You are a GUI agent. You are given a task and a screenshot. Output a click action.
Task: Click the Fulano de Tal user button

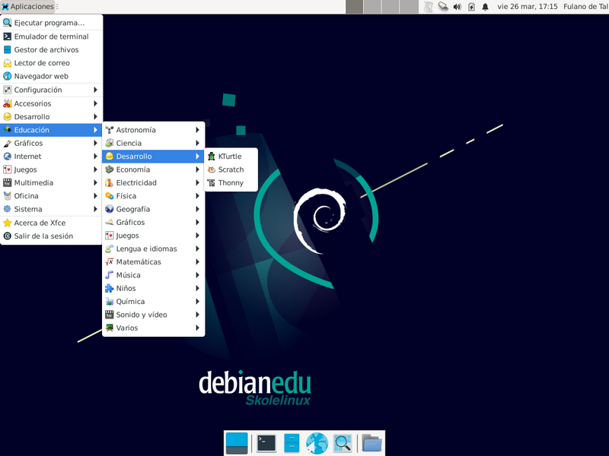[x=585, y=7]
